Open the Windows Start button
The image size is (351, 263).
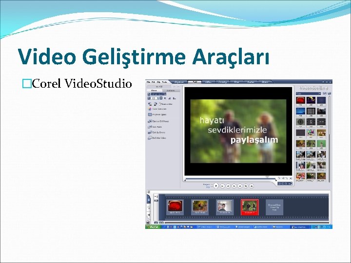[153, 227]
